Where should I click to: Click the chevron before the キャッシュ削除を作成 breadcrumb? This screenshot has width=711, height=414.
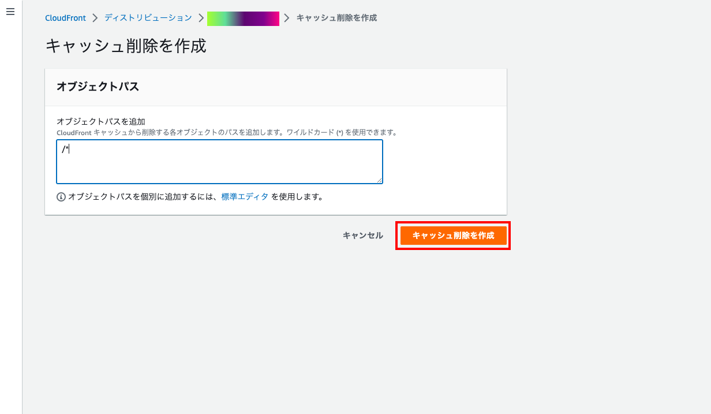coord(287,18)
